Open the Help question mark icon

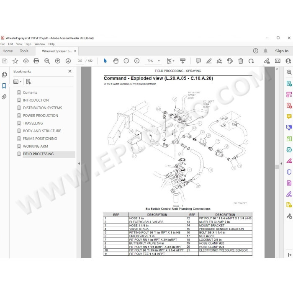(256, 51)
